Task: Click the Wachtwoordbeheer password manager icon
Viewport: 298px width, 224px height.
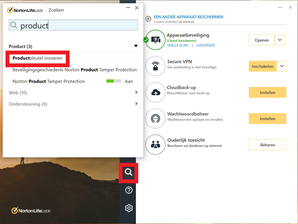Action: (155, 118)
